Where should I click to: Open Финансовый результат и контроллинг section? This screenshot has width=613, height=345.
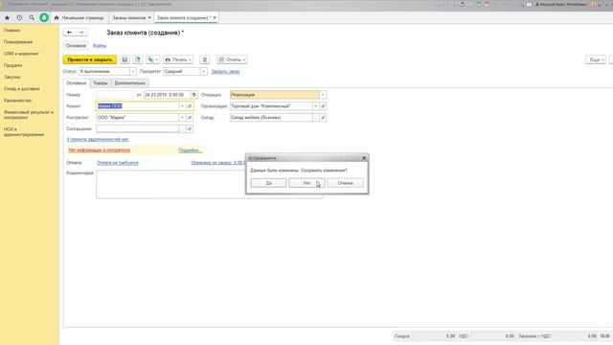pyautogui.click(x=28, y=115)
